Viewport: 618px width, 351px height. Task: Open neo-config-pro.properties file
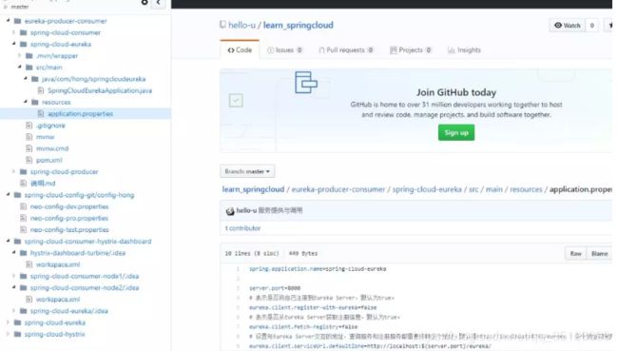(69, 218)
